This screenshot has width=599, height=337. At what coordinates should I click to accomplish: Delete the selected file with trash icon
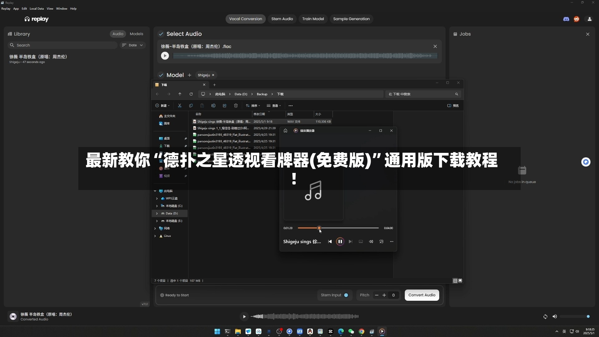tap(236, 106)
